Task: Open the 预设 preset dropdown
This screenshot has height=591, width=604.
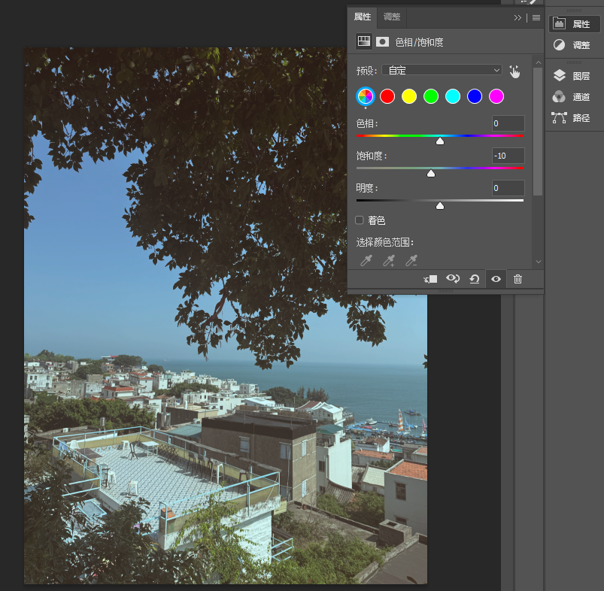Action: coord(442,70)
